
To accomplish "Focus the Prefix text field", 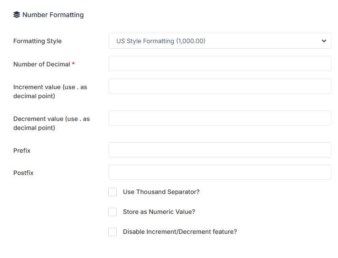I will (x=220, y=150).
